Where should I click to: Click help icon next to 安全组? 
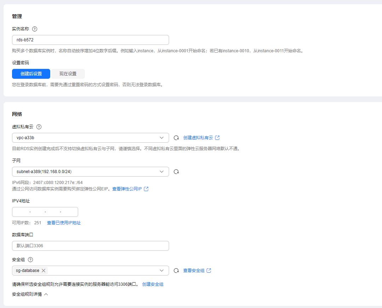(x=30, y=260)
